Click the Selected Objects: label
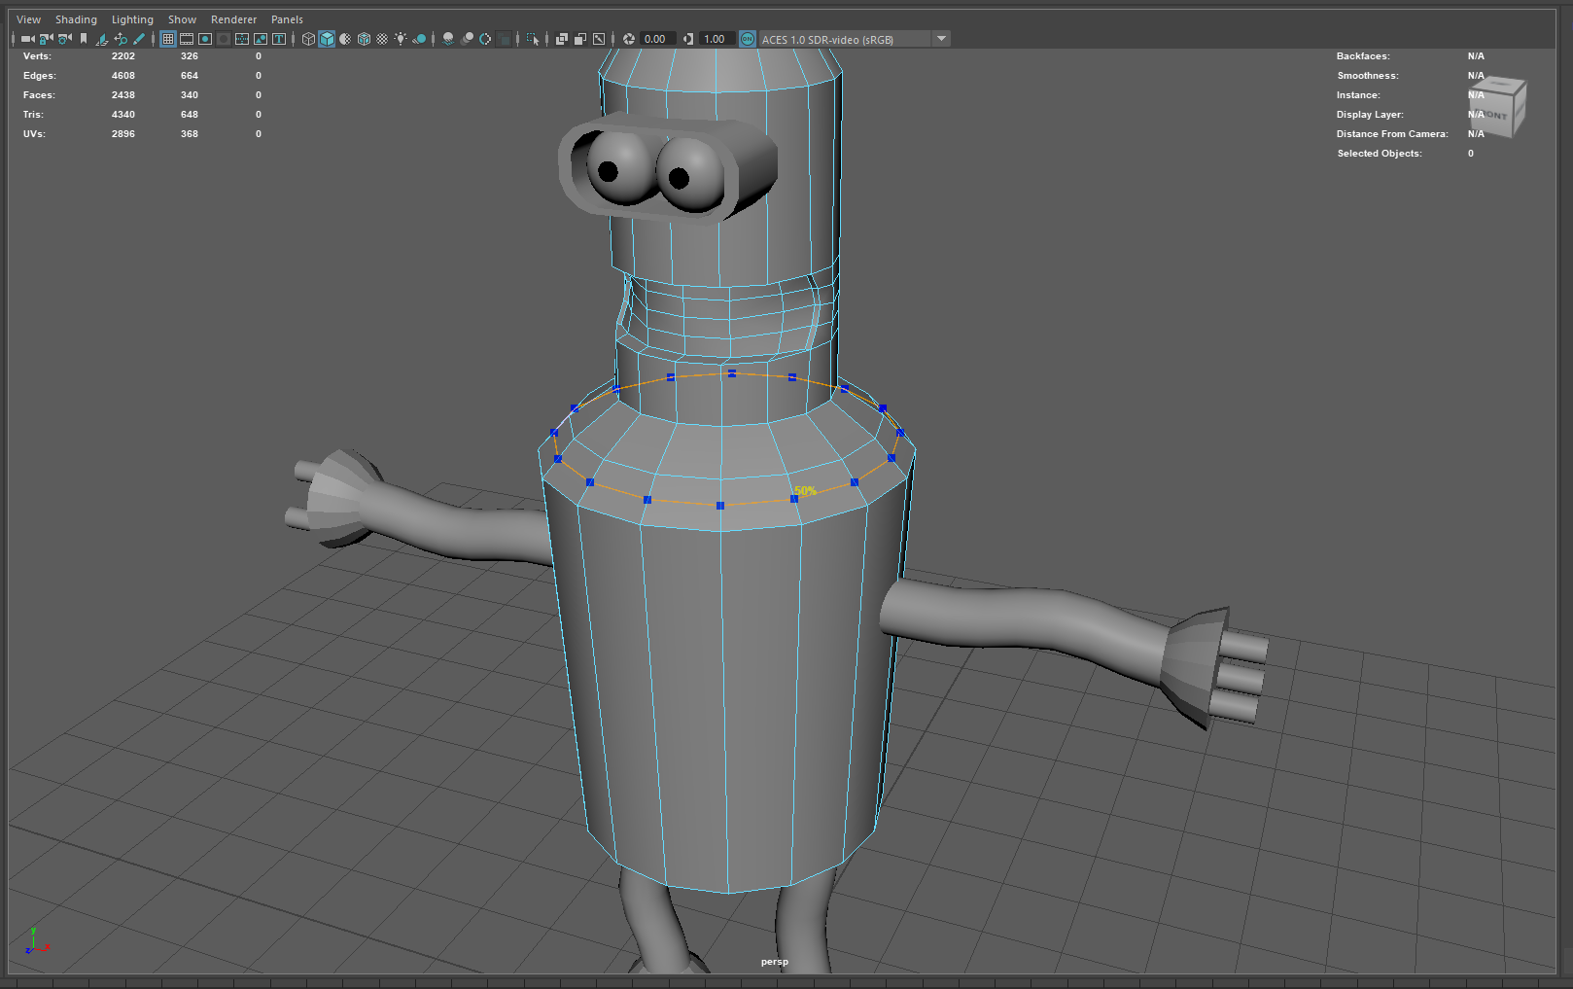 [x=1380, y=154]
